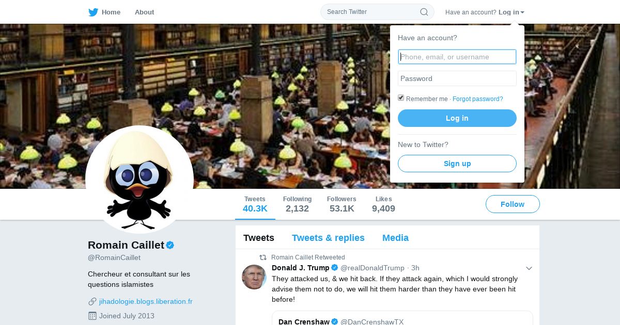620x325 pixels.
Task: Follow Romain Caillet
Action: (513, 204)
